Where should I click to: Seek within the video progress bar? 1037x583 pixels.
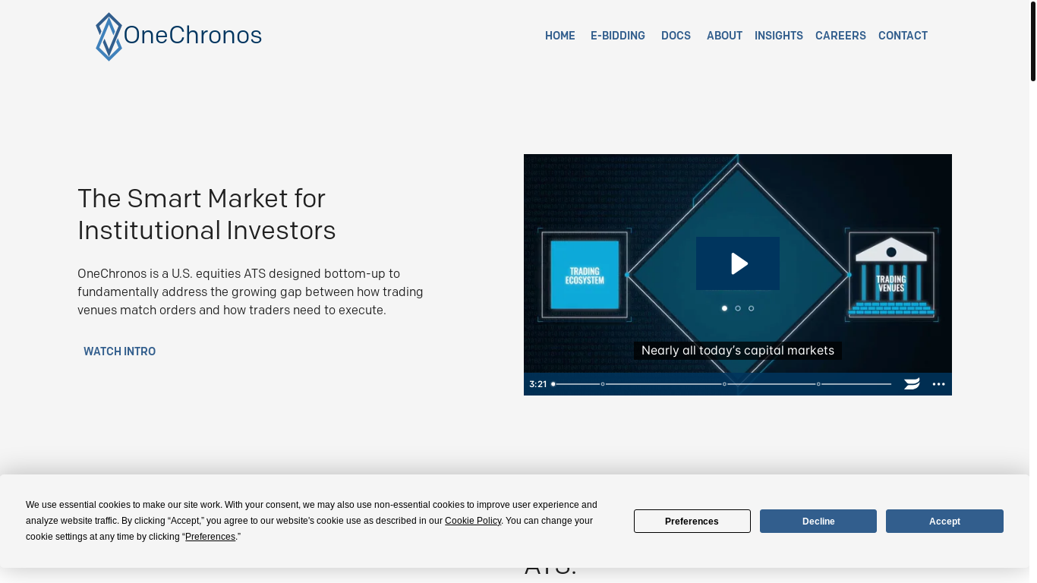(721, 384)
